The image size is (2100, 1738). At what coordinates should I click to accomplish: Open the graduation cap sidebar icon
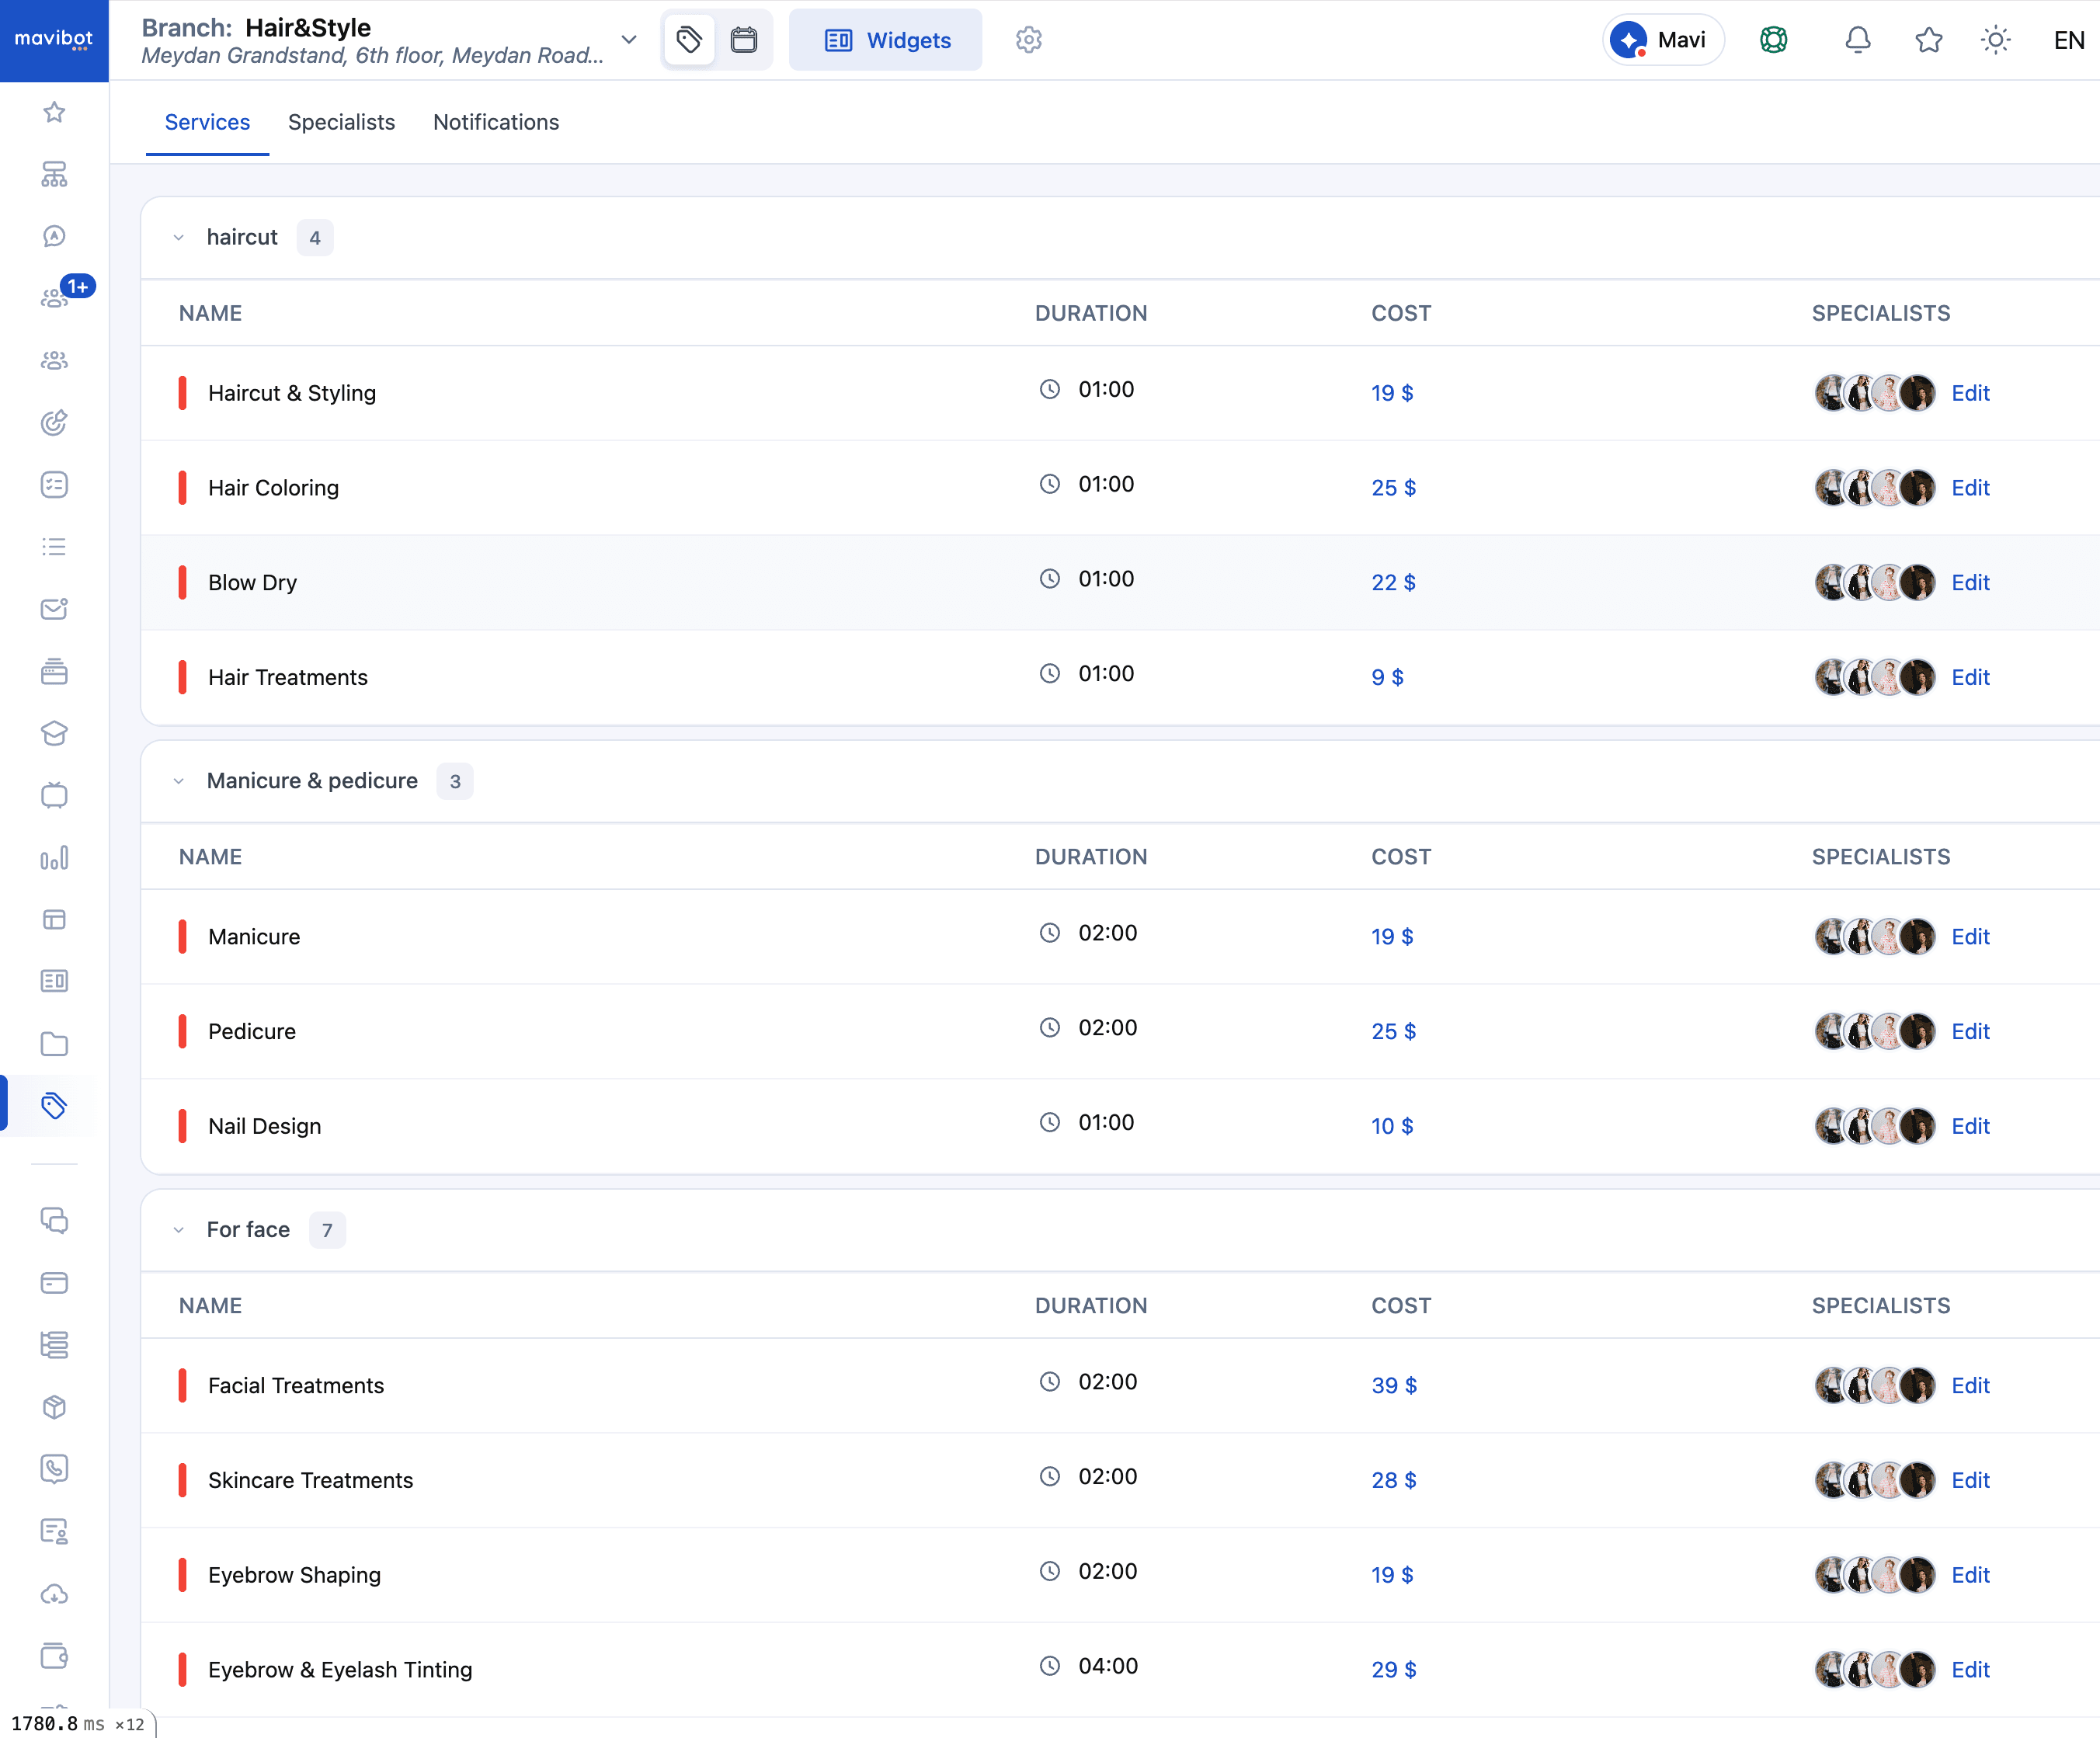point(54,734)
